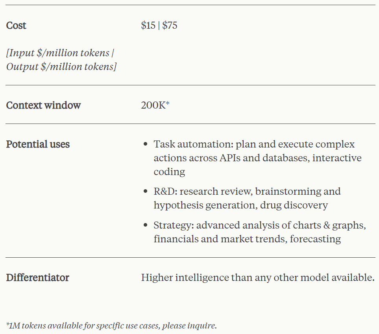379x334 pixels.
Task: Click the italic Input $/million tokens note
Action: [60, 53]
